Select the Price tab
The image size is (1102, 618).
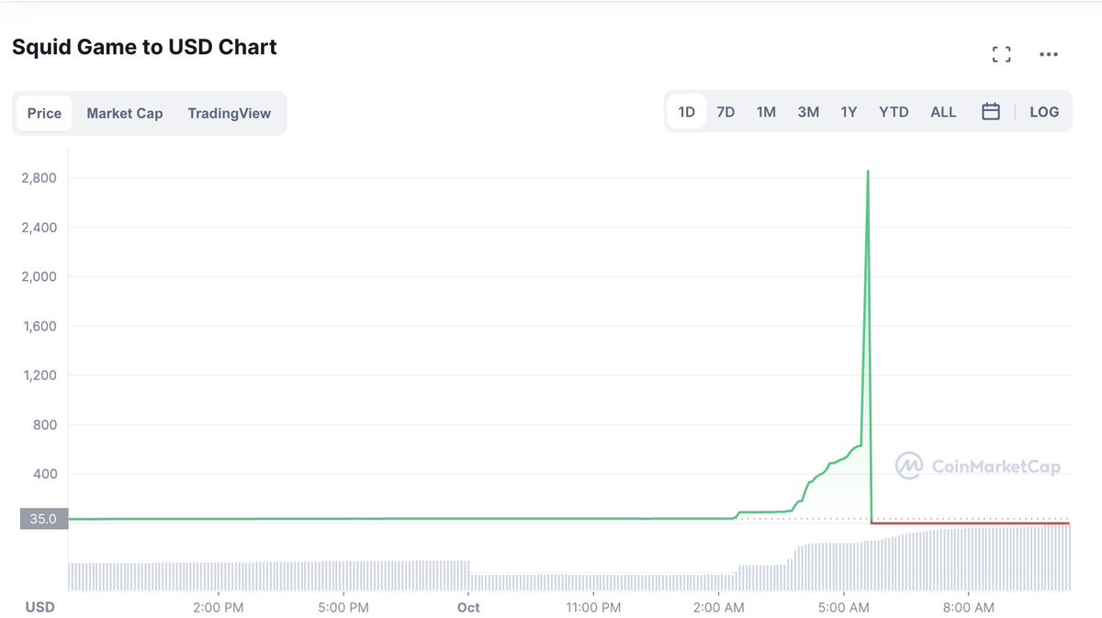[x=44, y=113]
